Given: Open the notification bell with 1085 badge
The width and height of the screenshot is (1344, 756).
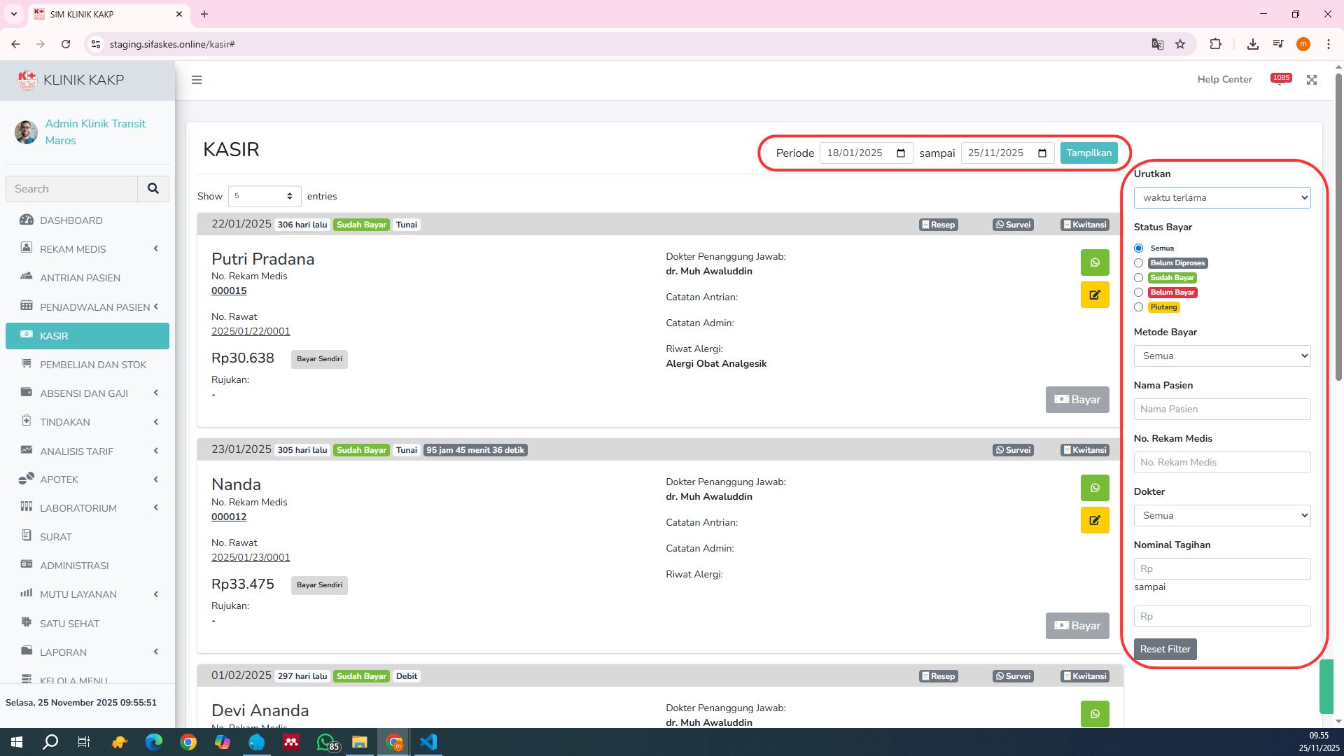Looking at the screenshot, I should (1280, 80).
